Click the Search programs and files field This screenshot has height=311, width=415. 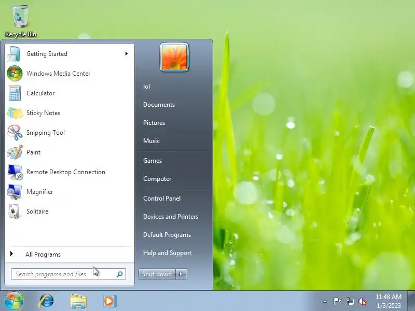[68, 274]
